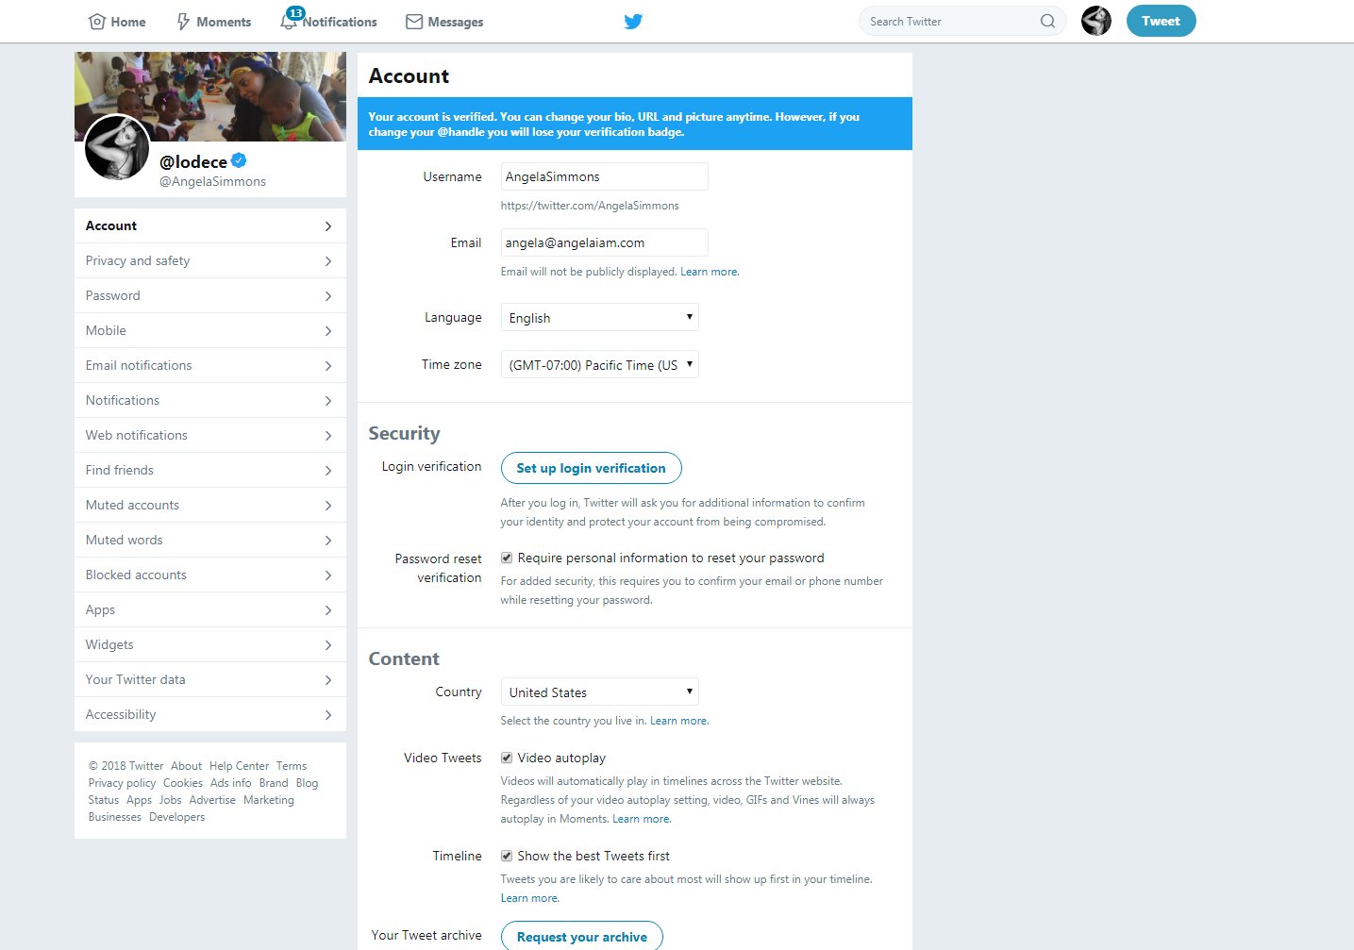This screenshot has width=1354, height=950.
Task: Click the @AngelaSimmons handle in sidebar
Action: click(x=212, y=181)
